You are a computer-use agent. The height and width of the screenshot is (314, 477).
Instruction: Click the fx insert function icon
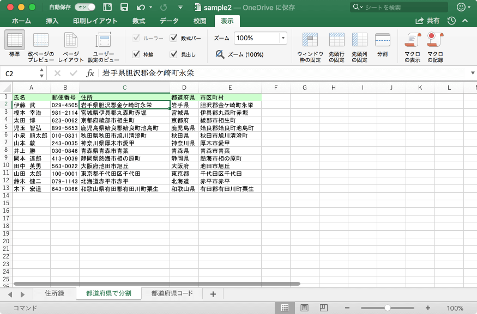pyautogui.click(x=90, y=73)
